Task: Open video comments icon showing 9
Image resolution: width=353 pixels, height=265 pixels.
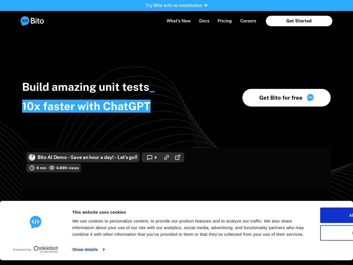Action: pyautogui.click(x=152, y=157)
